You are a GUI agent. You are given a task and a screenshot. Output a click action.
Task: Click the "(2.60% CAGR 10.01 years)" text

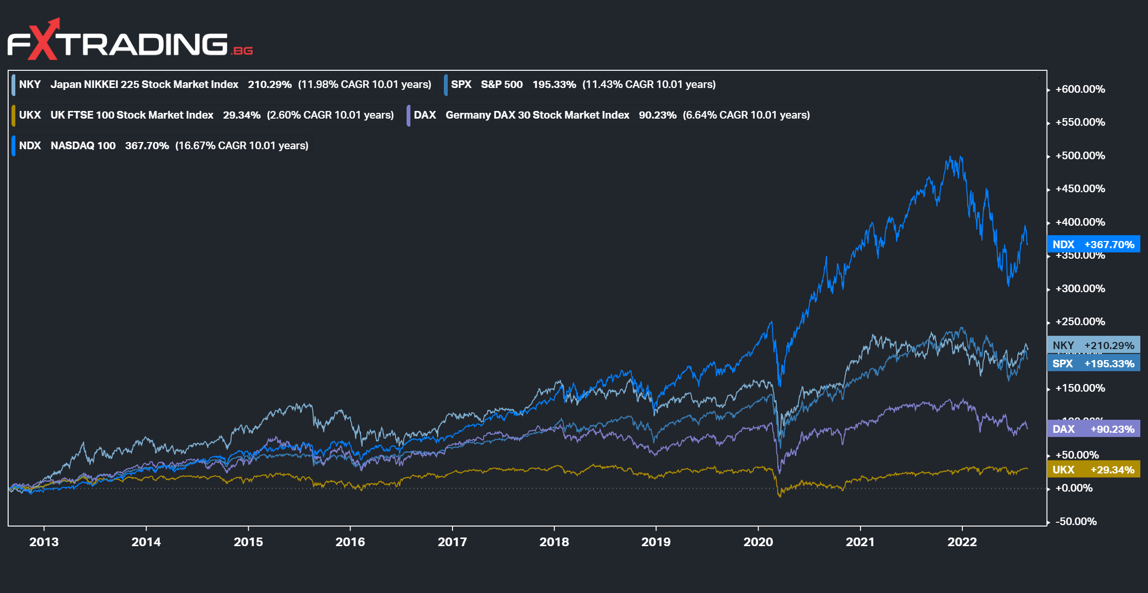click(x=331, y=115)
